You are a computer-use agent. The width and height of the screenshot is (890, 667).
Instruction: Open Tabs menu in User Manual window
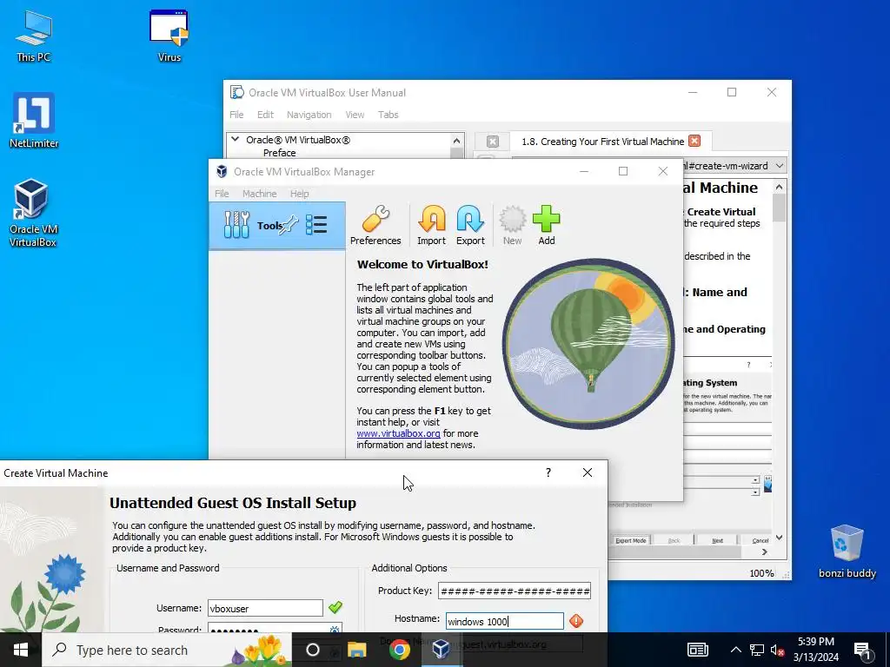389,115
